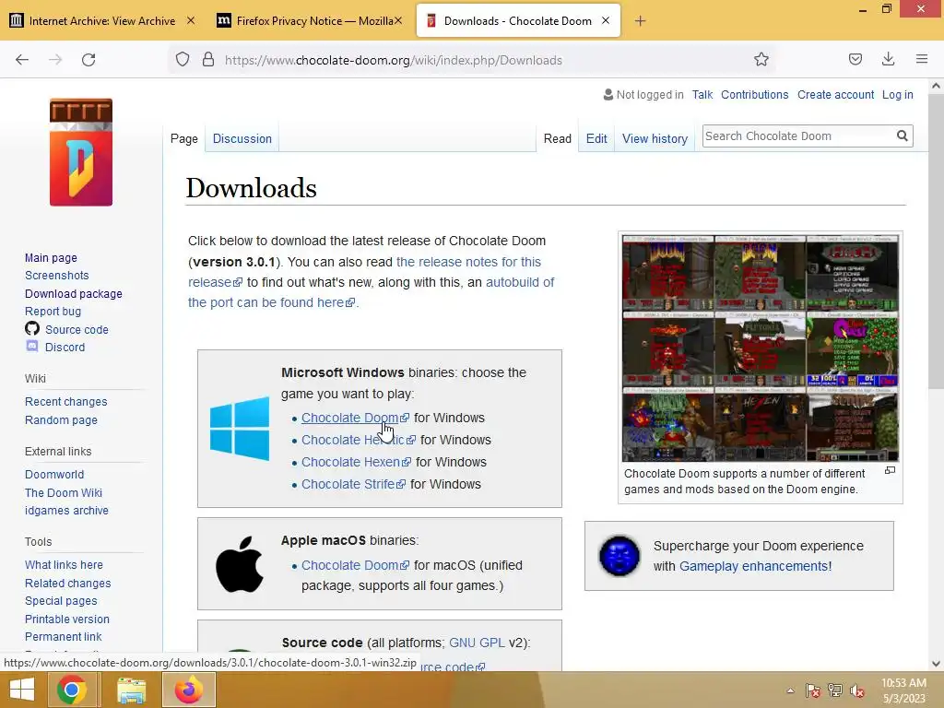Click the network tray icon
Viewport: 944px width, 708px height.
(x=835, y=690)
